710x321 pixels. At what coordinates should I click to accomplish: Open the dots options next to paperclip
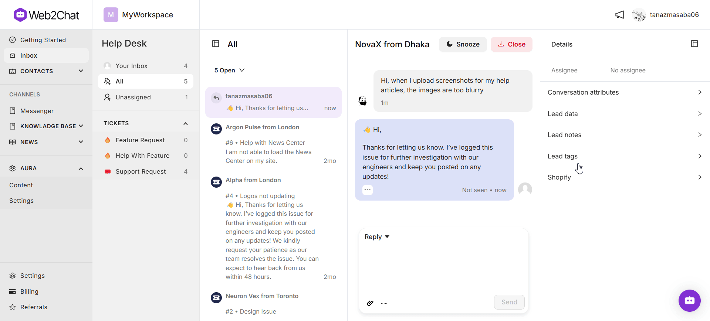(x=384, y=303)
